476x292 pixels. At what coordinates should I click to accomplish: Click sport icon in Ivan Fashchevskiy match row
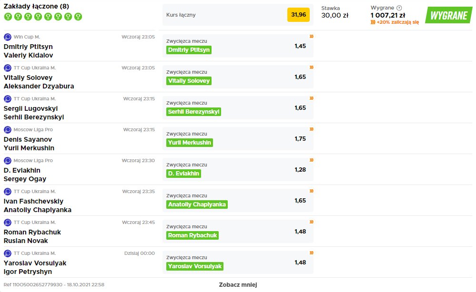pyautogui.click(x=8, y=192)
